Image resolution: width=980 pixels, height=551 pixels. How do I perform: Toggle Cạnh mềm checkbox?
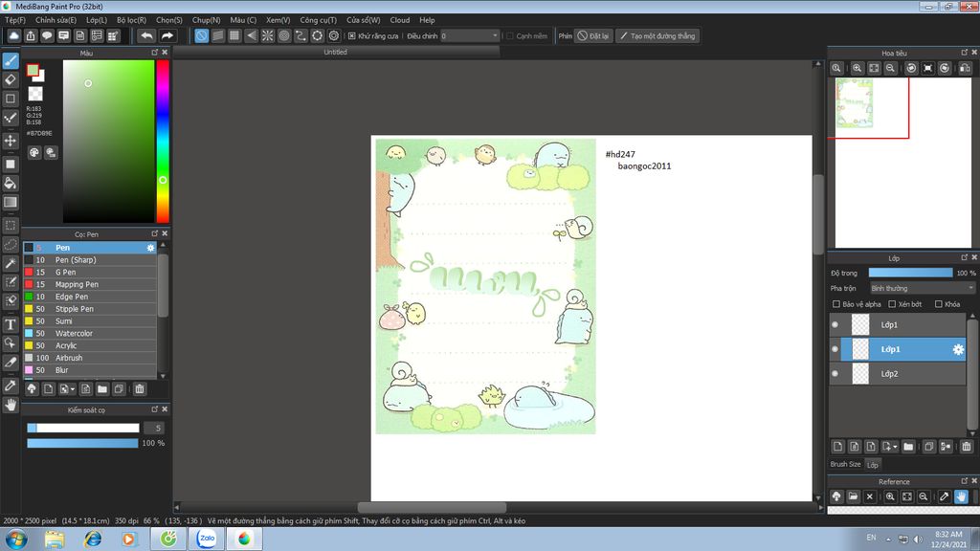click(x=509, y=35)
